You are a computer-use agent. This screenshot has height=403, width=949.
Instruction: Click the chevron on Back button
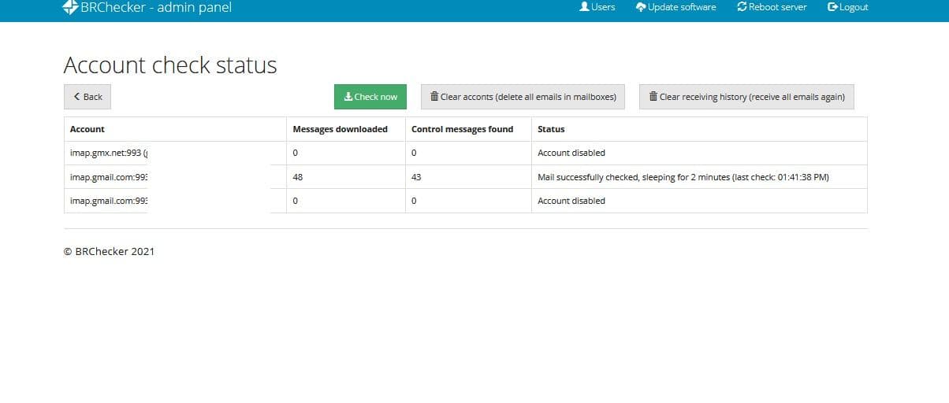click(76, 97)
